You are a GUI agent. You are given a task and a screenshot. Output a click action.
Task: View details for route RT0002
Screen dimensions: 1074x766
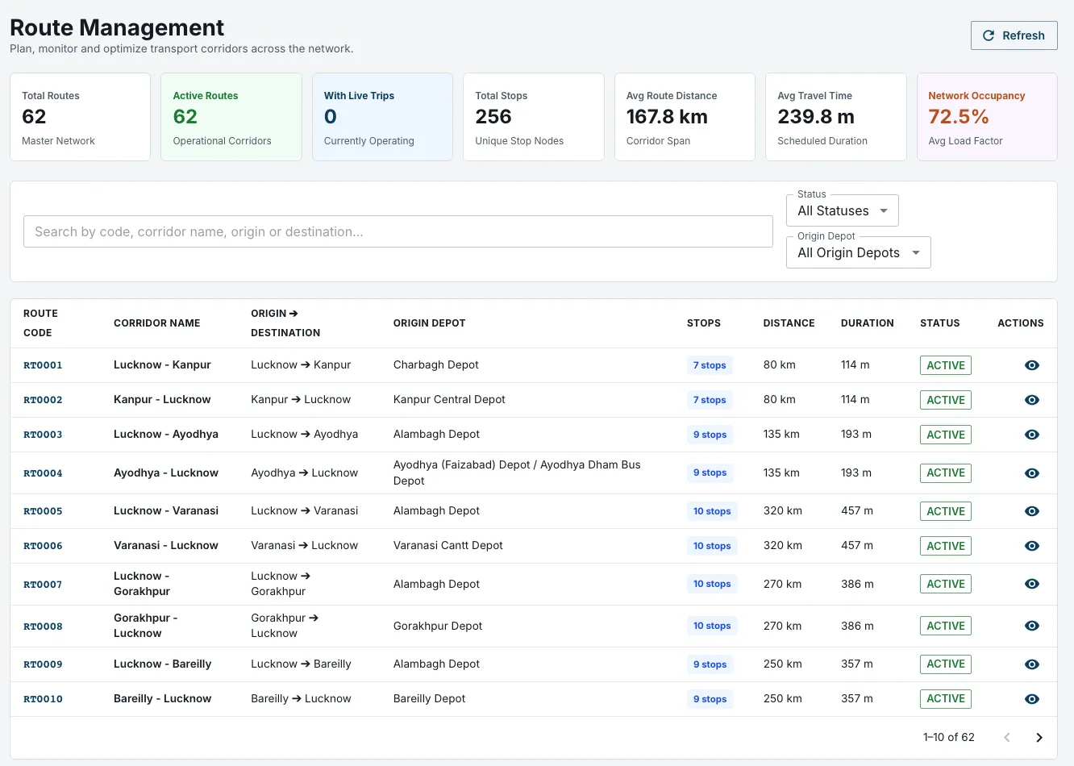(1031, 400)
